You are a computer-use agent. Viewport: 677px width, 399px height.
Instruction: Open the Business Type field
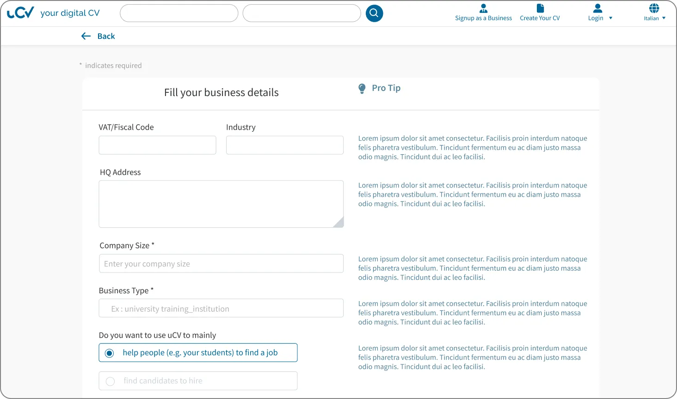tap(221, 308)
